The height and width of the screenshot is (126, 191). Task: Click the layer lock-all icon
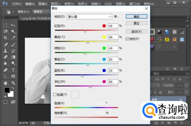[x=160, y=92]
